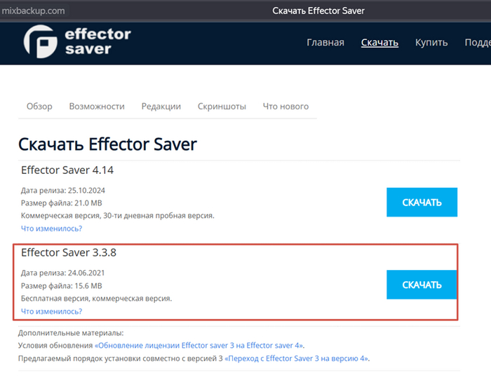Go to the Главная page
The image size is (491, 387).
click(x=325, y=43)
